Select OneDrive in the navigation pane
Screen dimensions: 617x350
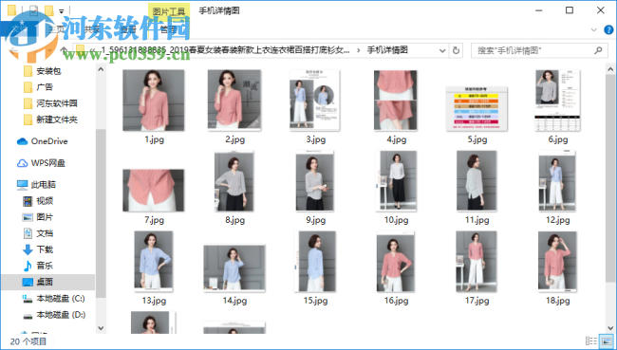[48, 141]
